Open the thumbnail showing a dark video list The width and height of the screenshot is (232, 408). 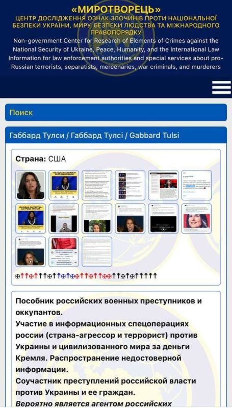pos(130,185)
